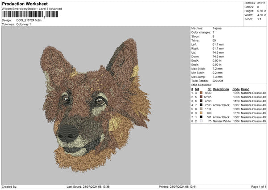Click the Brand column header

point(245,89)
